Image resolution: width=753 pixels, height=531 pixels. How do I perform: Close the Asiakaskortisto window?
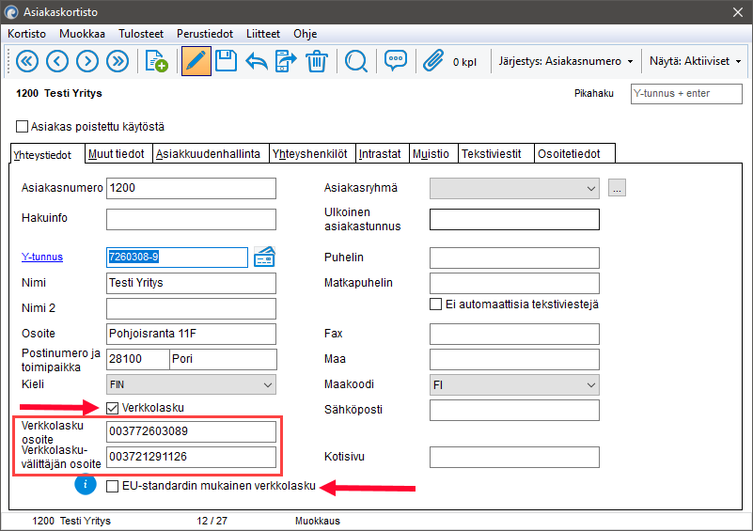coord(738,12)
